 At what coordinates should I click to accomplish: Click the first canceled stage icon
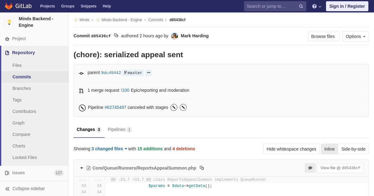[174, 107]
